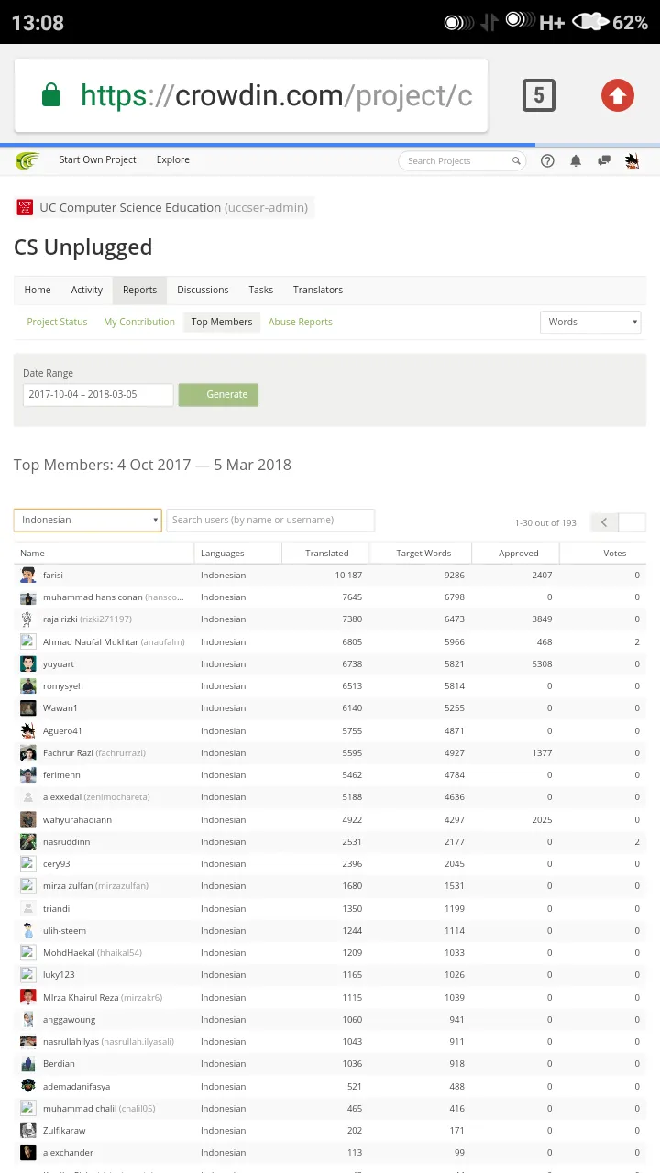660x1173 pixels.
Task: Click user Berdian
Action: pos(59,1064)
